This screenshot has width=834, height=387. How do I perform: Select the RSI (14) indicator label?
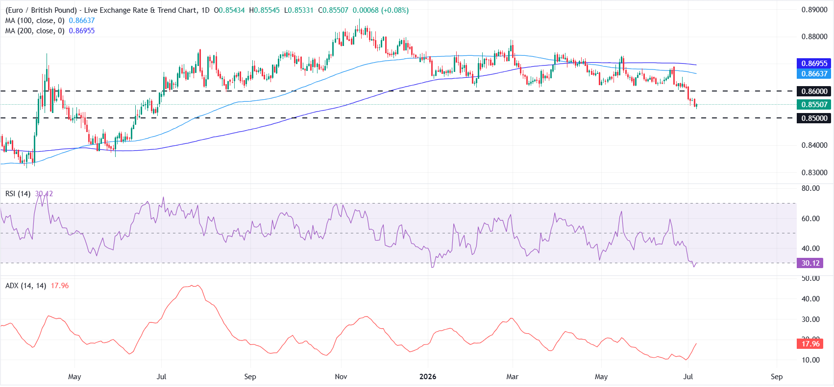(x=18, y=194)
